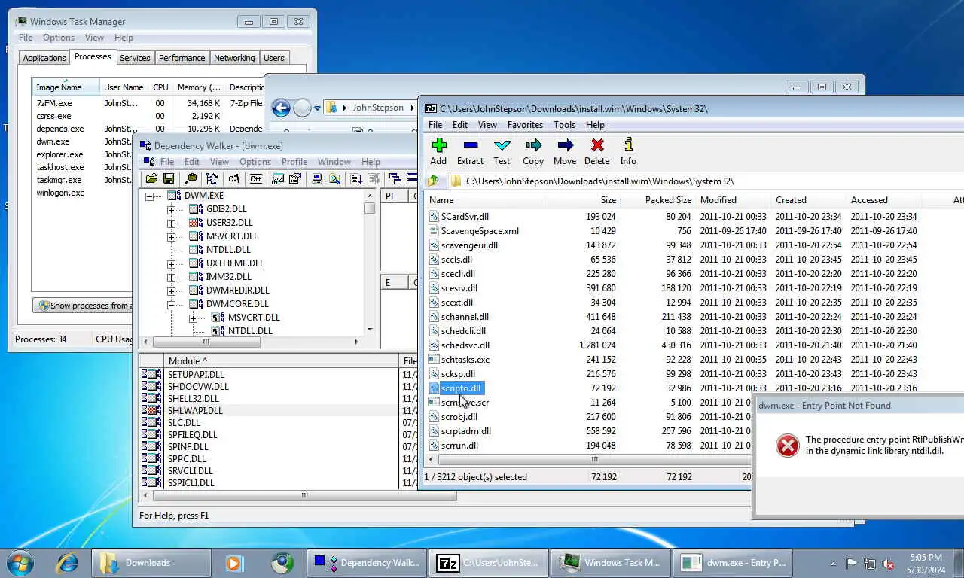Launch Internet Explorer from the taskbar
Viewport: 964px width, 578px height.
tap(68, 562)
